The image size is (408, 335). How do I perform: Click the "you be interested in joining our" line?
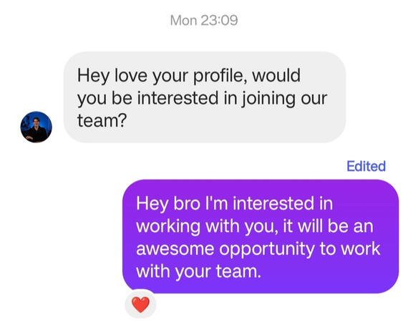202,98
